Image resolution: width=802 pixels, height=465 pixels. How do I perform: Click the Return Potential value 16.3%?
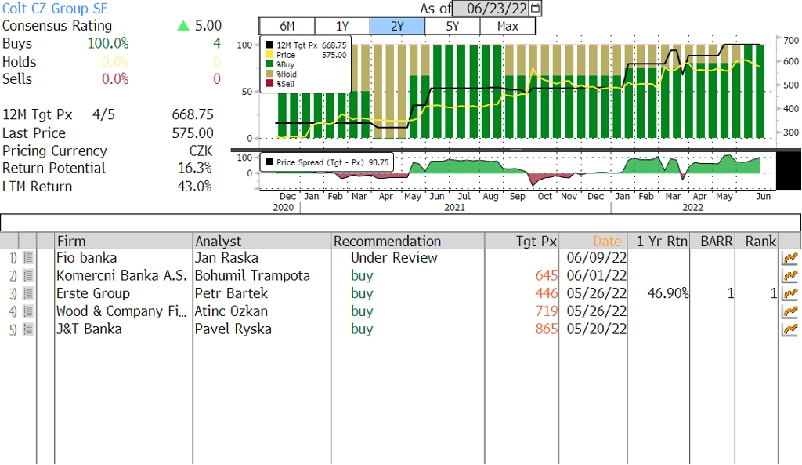click(195, 168)
